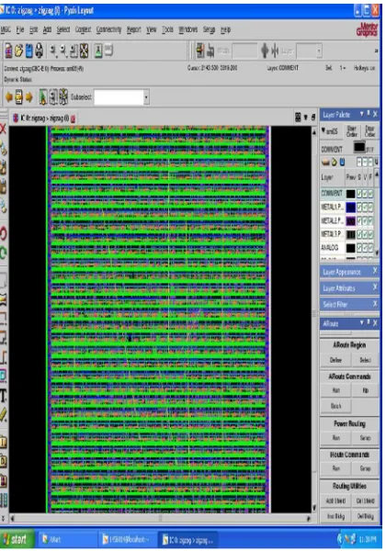Toggle middle checkbox in METAL3.P row

(365, 234)
